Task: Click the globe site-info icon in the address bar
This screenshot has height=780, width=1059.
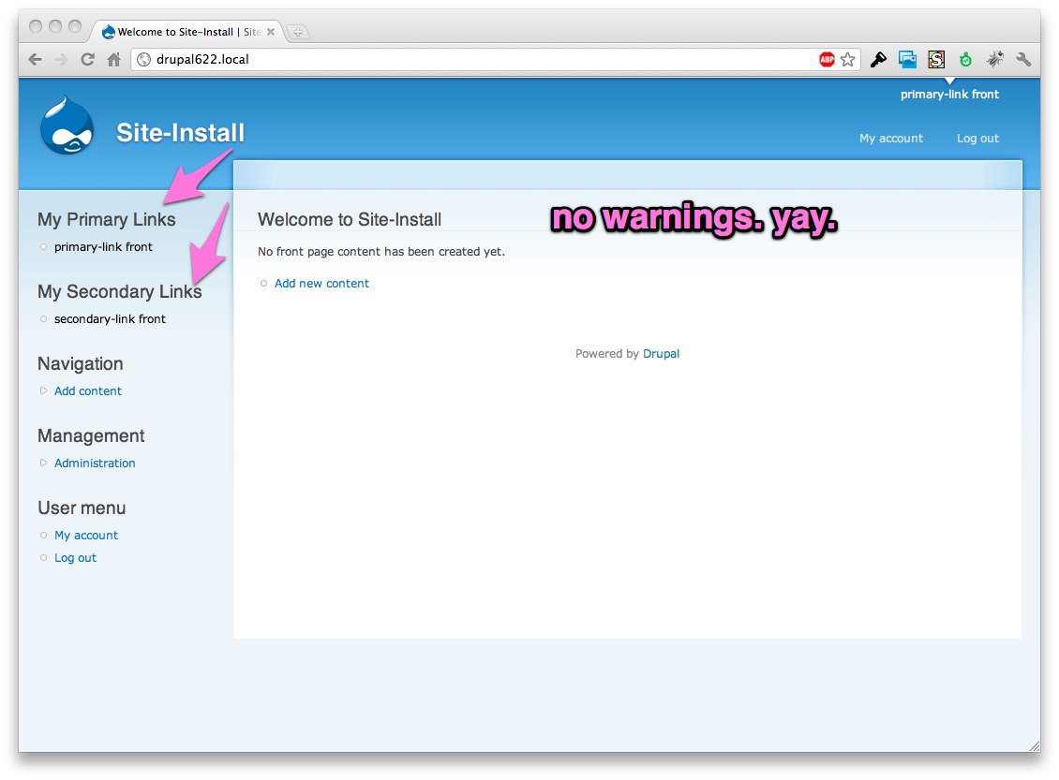Action: click(x=143, y=59)
